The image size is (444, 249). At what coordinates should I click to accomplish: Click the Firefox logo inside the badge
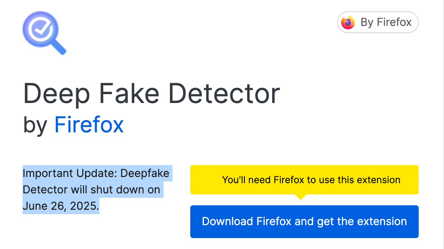pos(348,22)
